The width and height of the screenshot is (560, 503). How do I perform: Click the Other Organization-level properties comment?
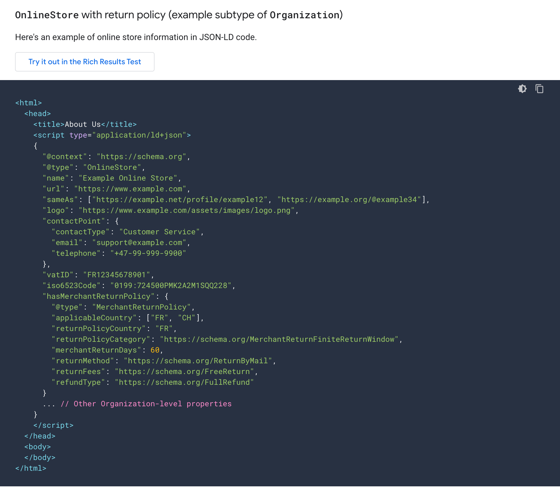tap(146, 404)
